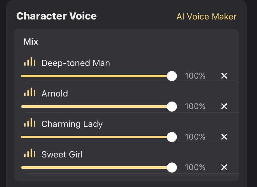Image resolution: width=257 pixels, height=187 pixels.
Task: Click the Charming Lady slider handle
Action: (172, 137)
